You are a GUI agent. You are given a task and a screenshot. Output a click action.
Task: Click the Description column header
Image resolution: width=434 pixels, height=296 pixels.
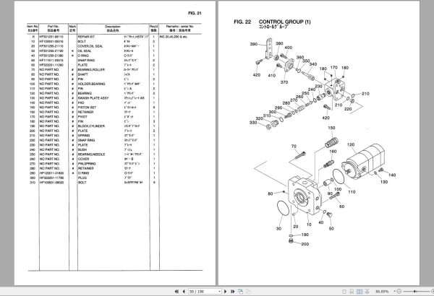113,28
